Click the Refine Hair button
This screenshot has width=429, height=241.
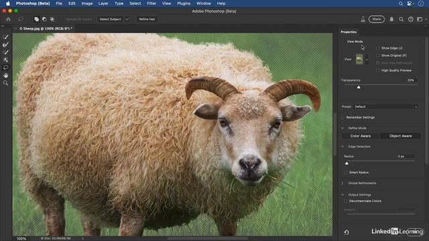(x=147, y=19)
